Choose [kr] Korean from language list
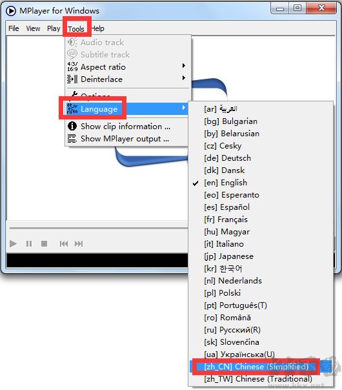The height and width of the screenshot is (390, 342). (261, 269)
